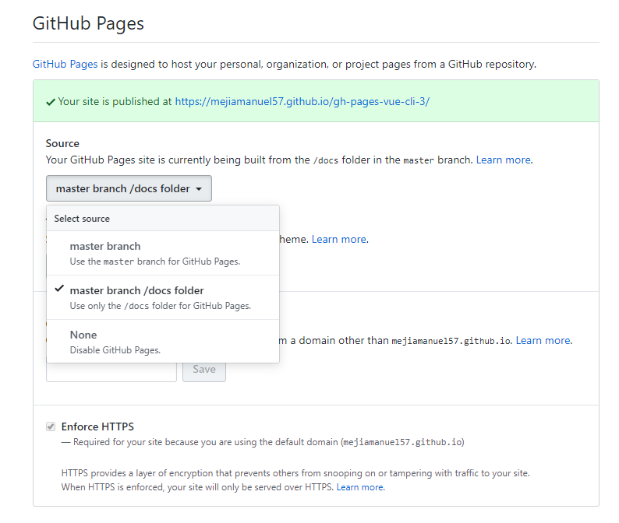
Task: Open custom domain Learn more link
Action: pyautogui.click(x=543, y=341)
